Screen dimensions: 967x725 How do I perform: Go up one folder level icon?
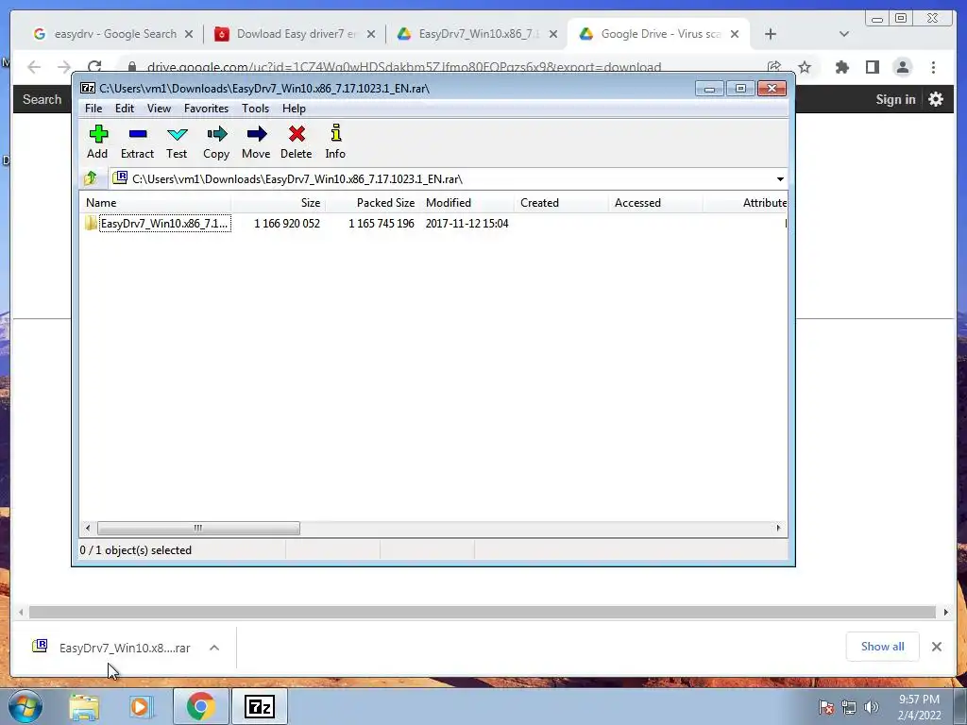[x=91, y=178]
